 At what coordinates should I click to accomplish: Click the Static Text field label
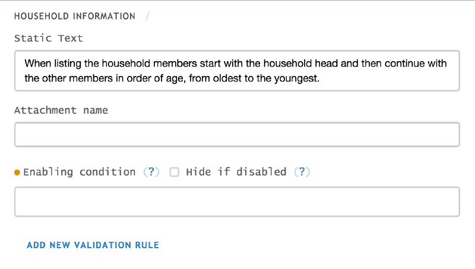[49, 39]
